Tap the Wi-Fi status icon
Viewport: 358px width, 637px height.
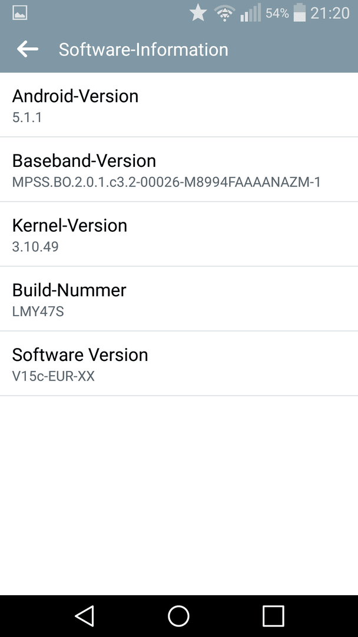click(x=224, y=14)
